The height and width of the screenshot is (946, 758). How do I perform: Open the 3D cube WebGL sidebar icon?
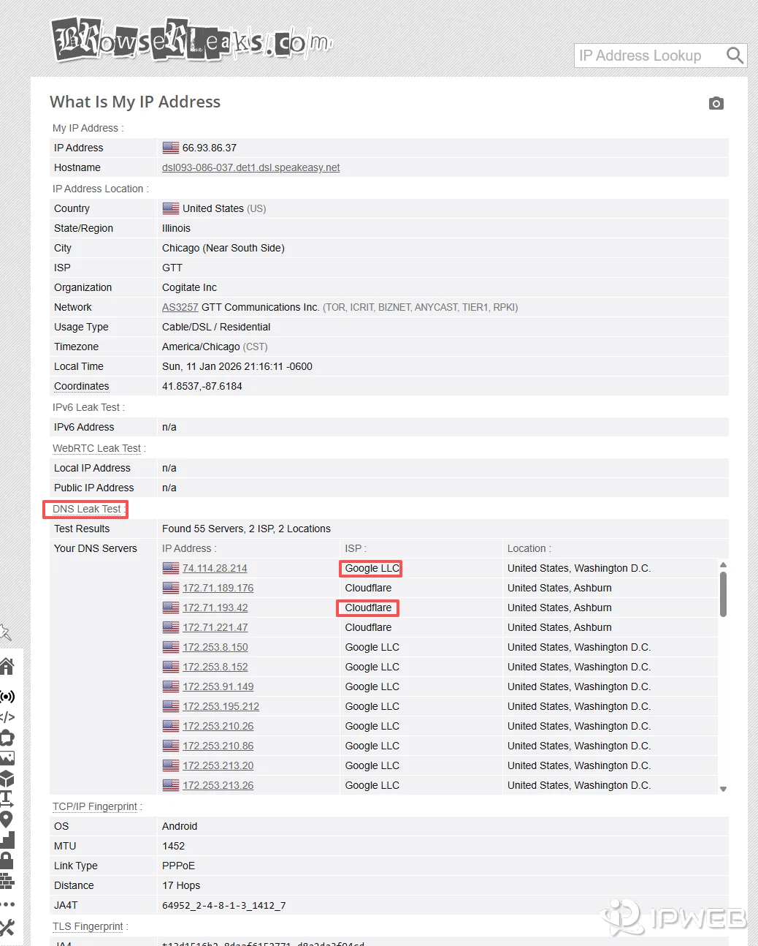(x=8, y=779)
